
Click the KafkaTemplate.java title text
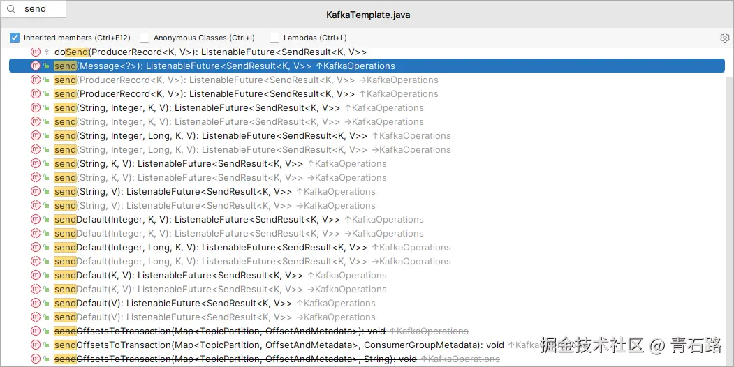(368, 15)
